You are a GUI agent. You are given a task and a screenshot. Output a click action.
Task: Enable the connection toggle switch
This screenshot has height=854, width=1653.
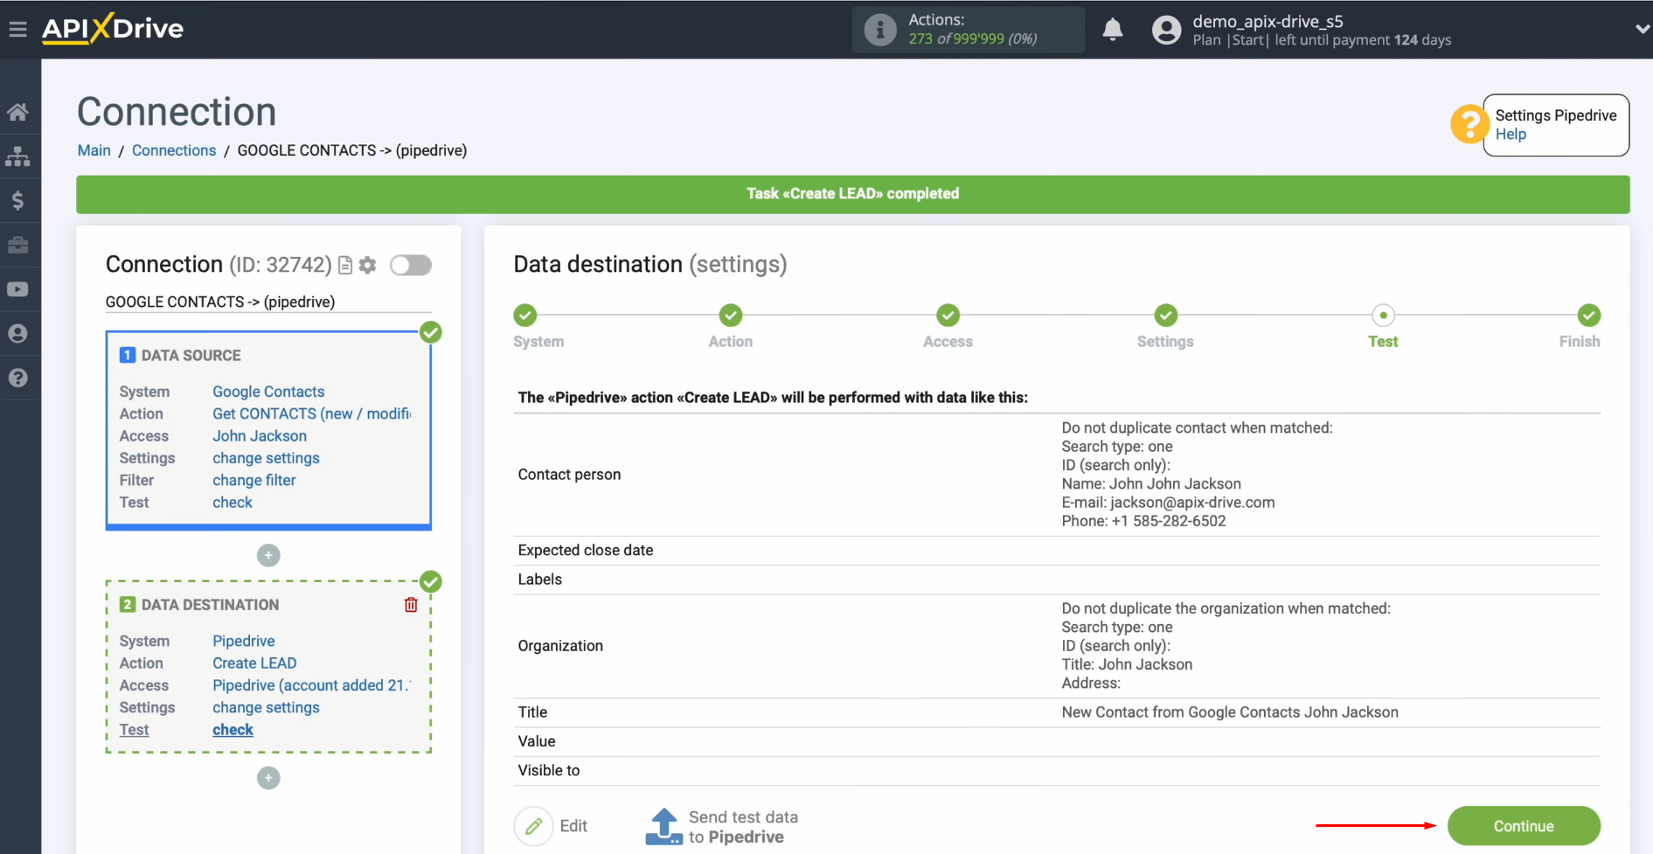[x=410, y=265]
